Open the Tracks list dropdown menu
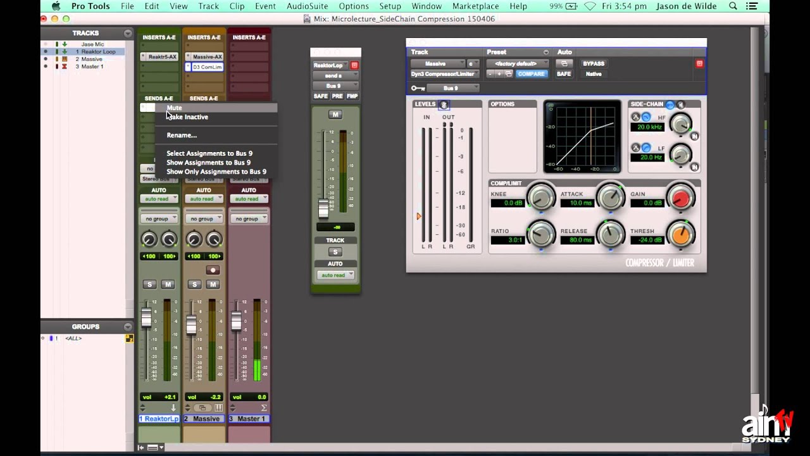Screen dimensions: 810x456 (128, 33)
